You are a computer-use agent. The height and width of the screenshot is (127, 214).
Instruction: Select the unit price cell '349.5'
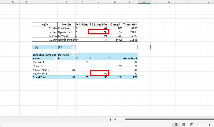tap(115, 40)
